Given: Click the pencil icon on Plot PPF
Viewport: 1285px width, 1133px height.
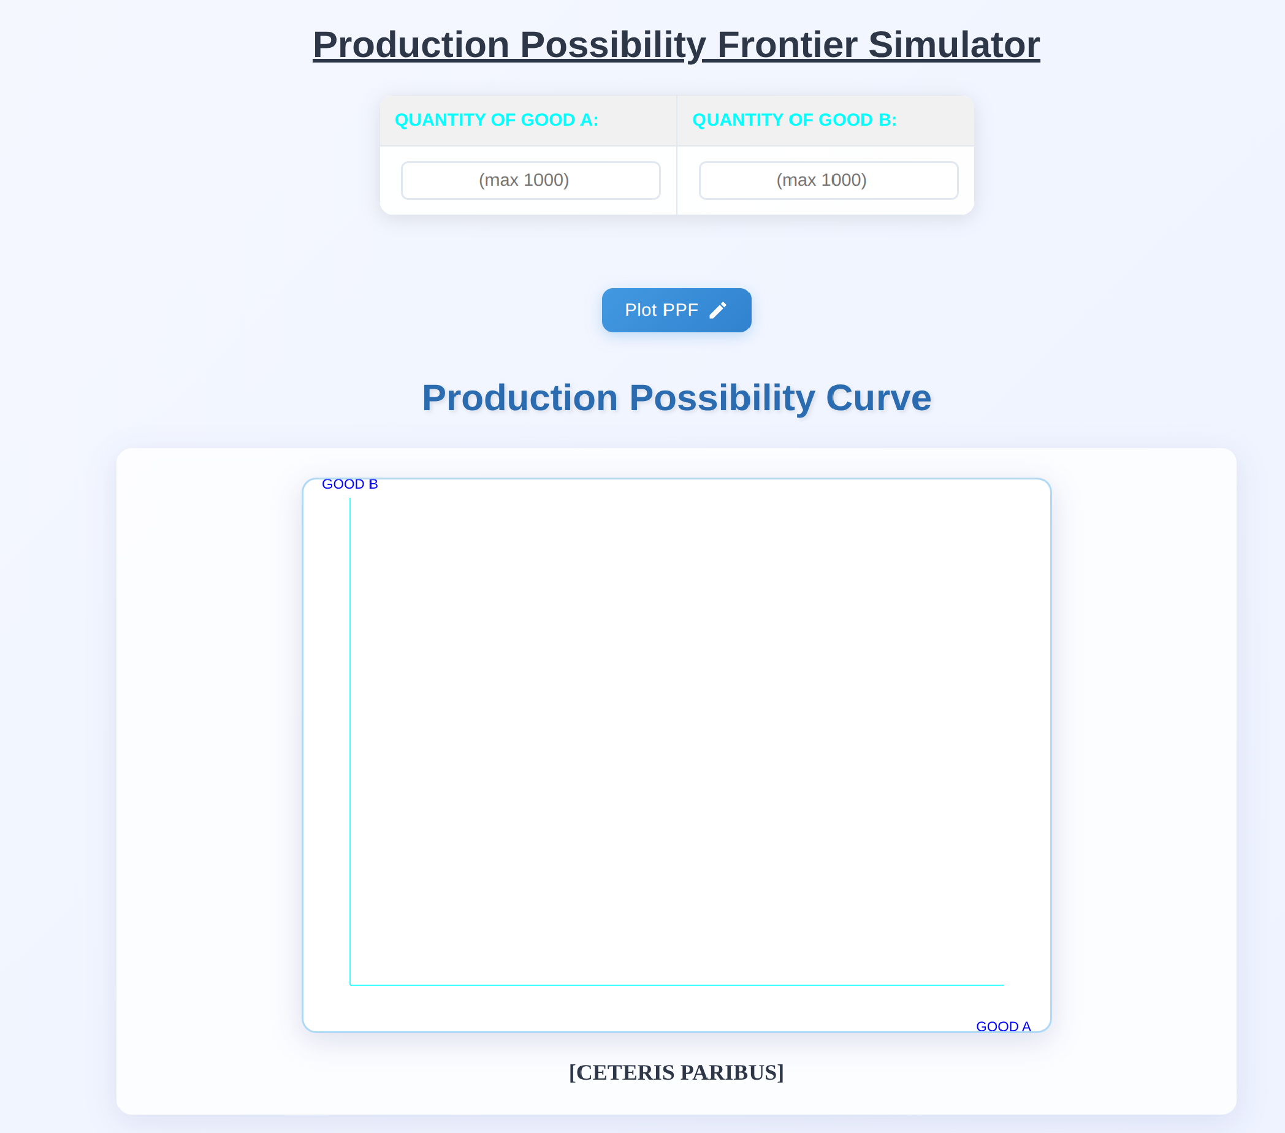Looking at the screenshot, I should tap(717, 310).
